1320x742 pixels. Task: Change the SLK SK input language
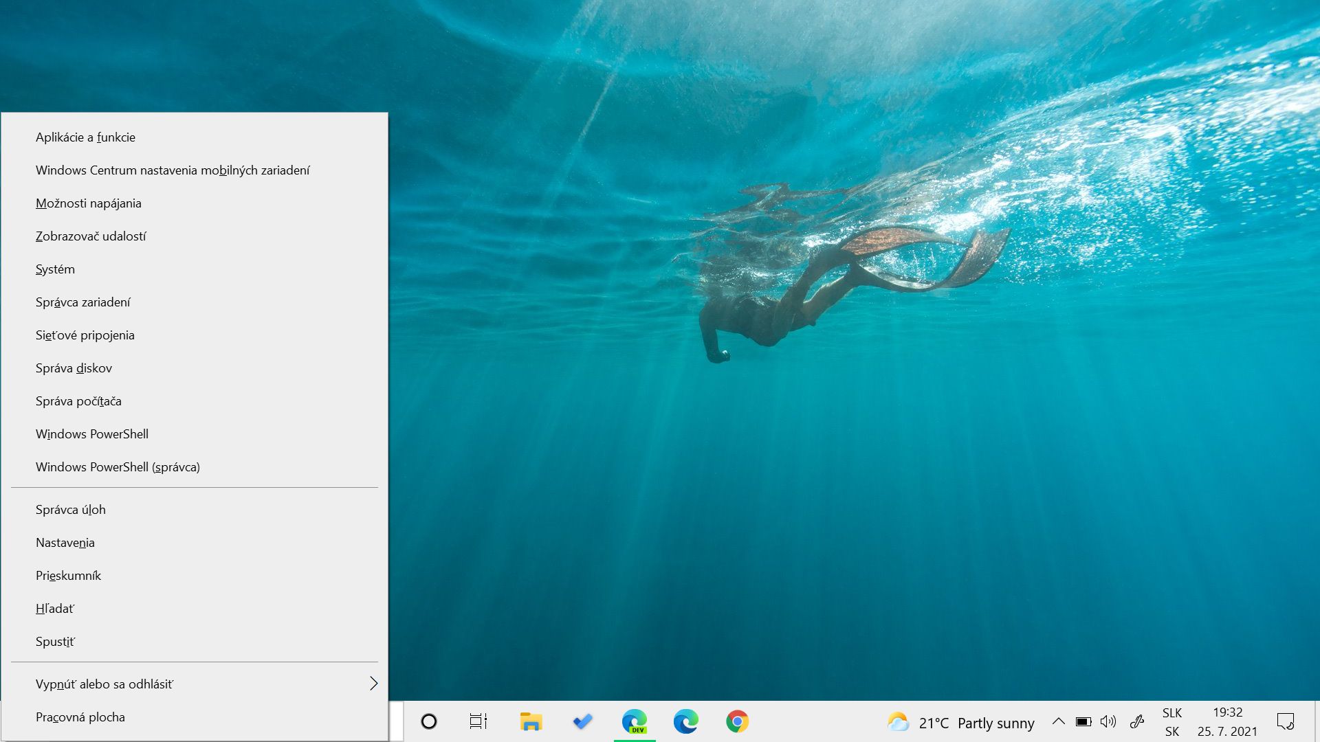click(x=1172, y=722)
